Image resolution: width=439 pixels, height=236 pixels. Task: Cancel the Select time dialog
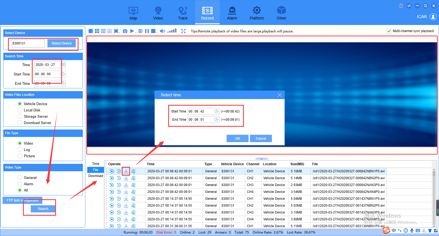261,139
